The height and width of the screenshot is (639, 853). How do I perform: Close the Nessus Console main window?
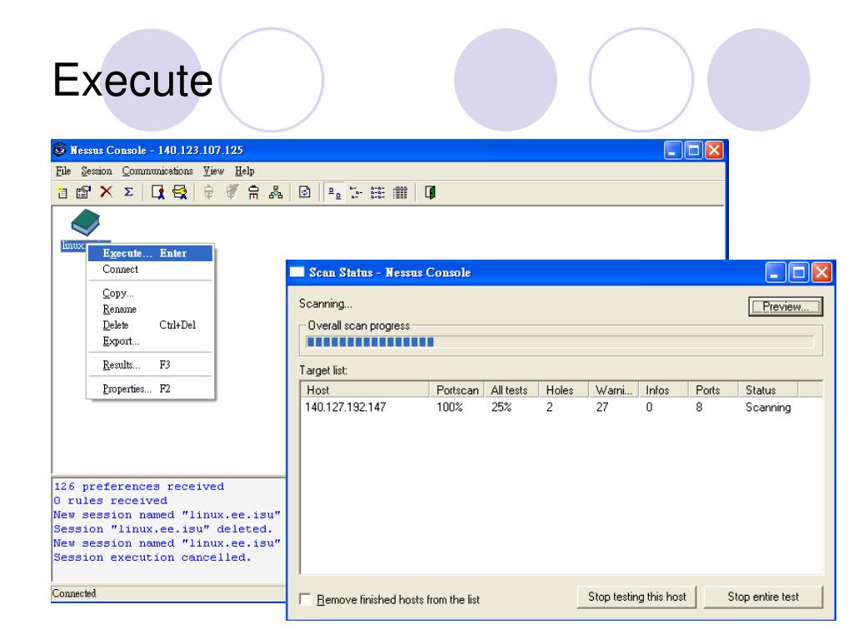pyautogui.click(x=714, y=150)
